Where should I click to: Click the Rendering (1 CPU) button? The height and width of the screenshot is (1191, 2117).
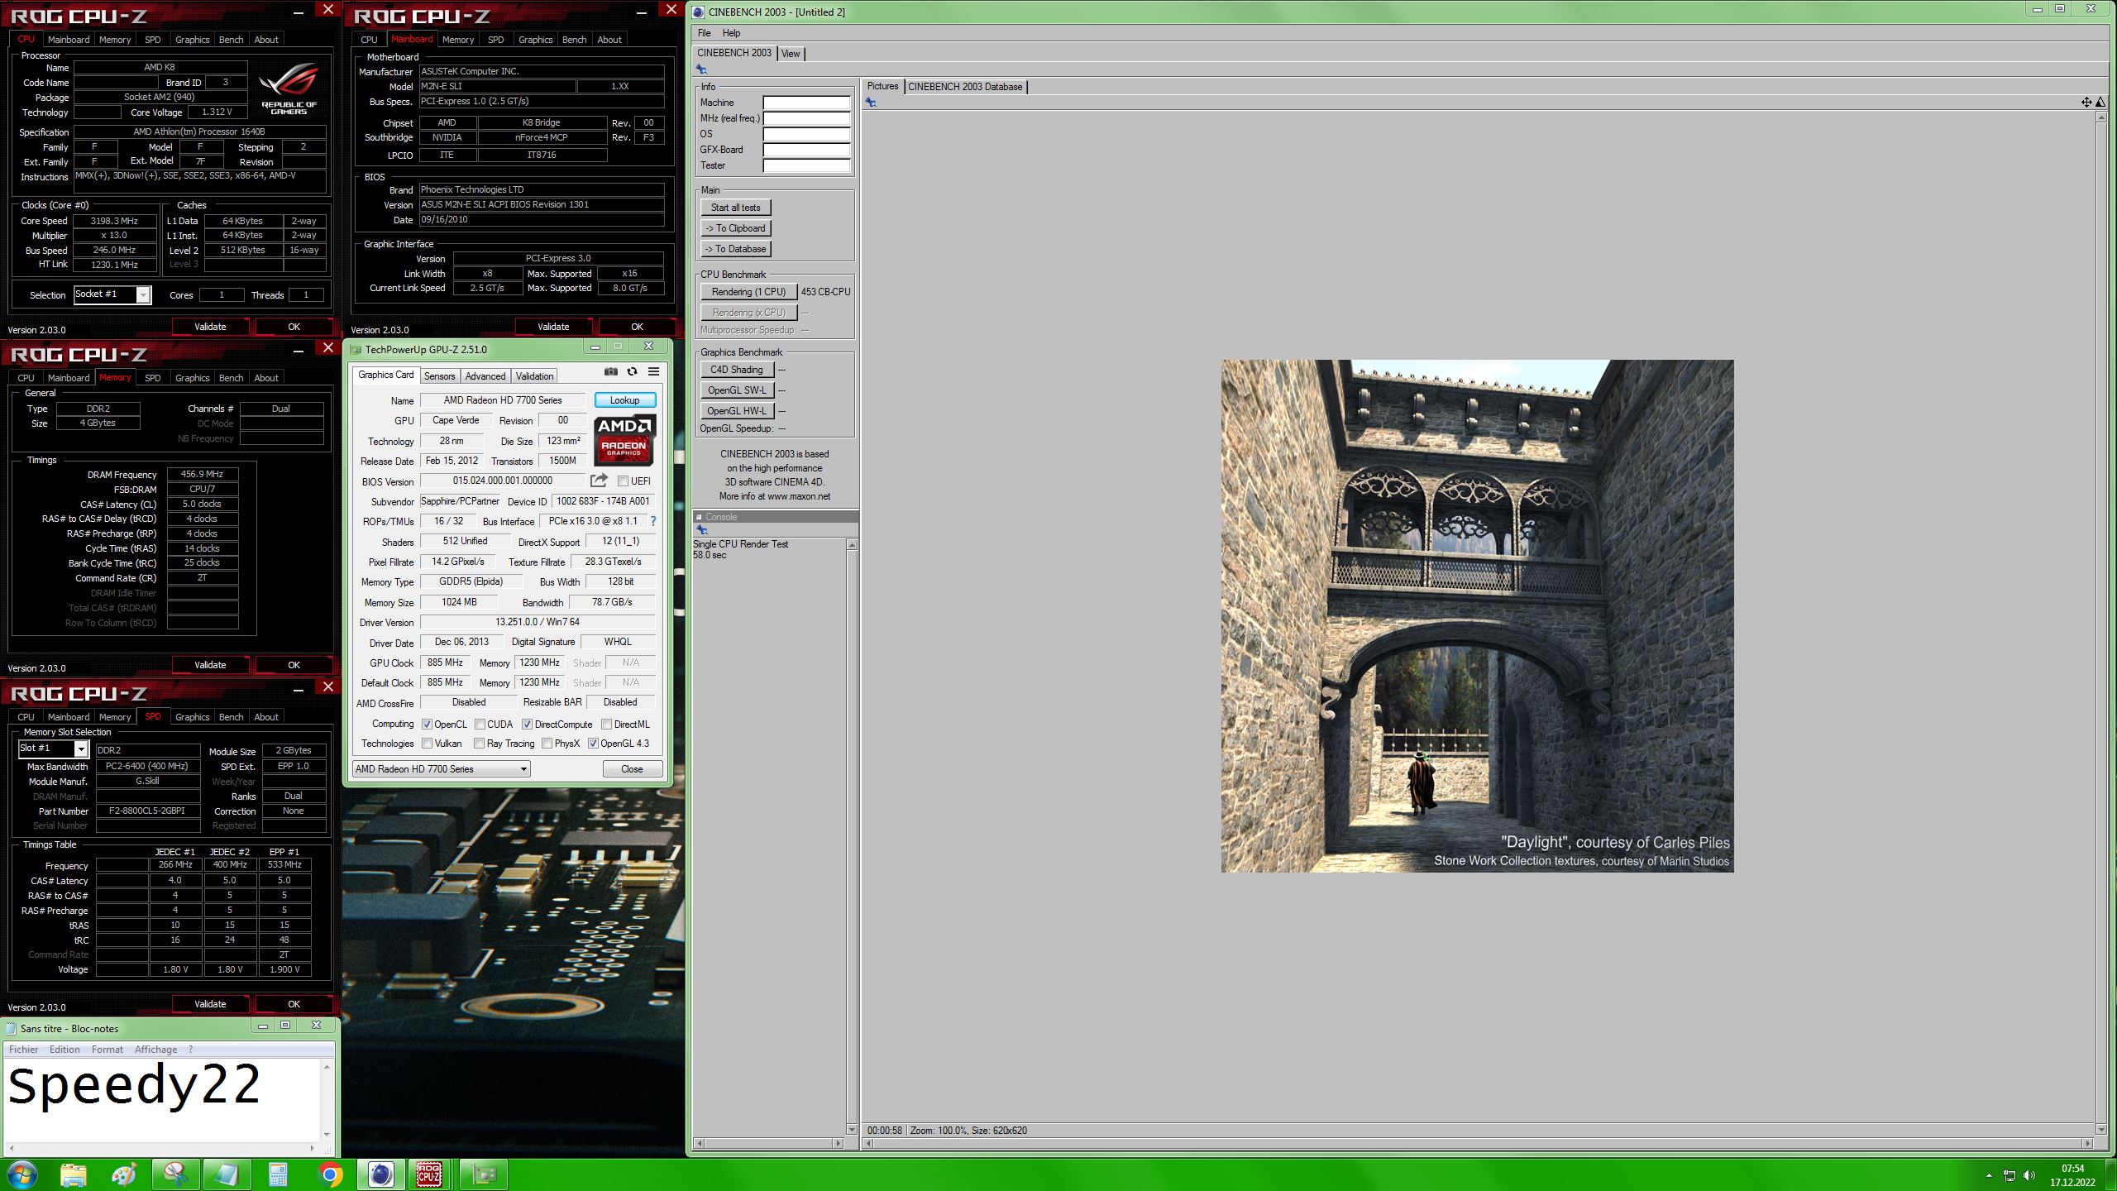click(x=748, y=292)
